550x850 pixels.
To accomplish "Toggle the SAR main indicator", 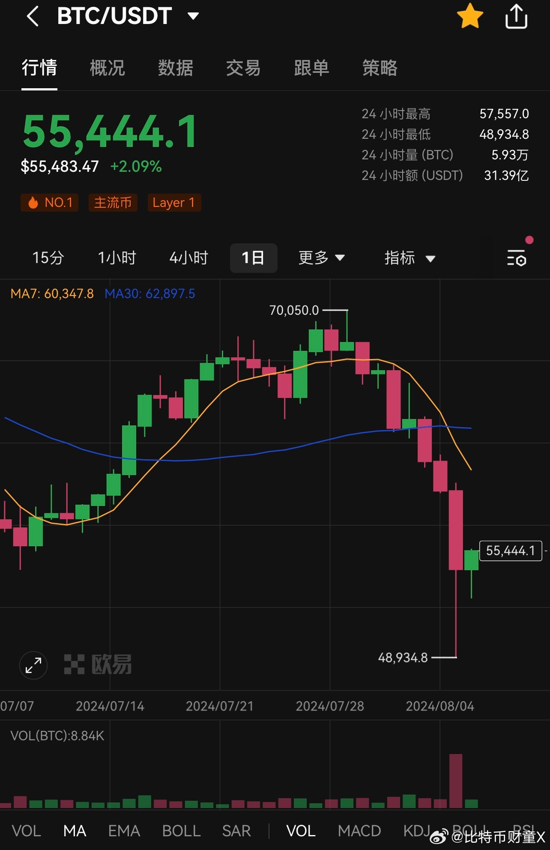I will (236, 831).
